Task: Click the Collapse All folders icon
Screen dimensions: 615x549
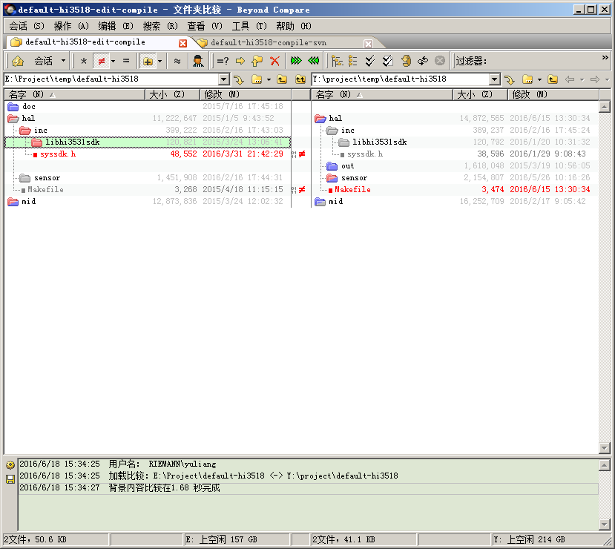Action: [352, 61]
